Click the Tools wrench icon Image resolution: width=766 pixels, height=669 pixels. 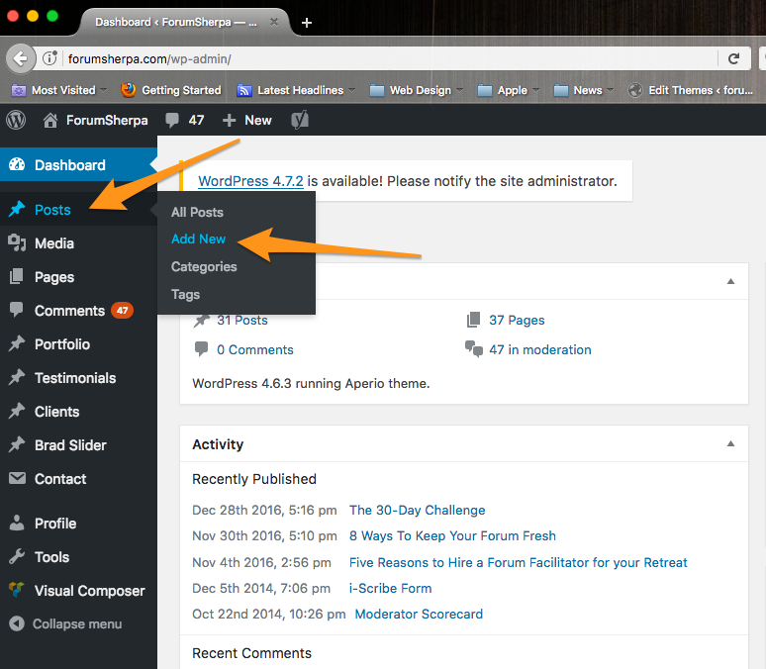(17, 556)
